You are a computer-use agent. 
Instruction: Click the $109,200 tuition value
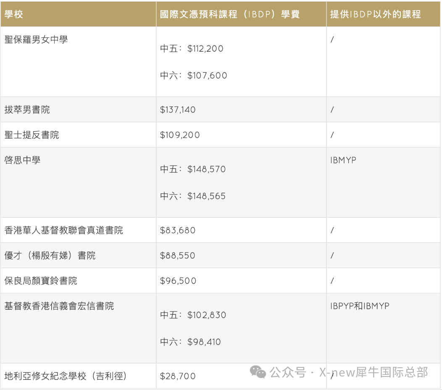tap(180, 135)
